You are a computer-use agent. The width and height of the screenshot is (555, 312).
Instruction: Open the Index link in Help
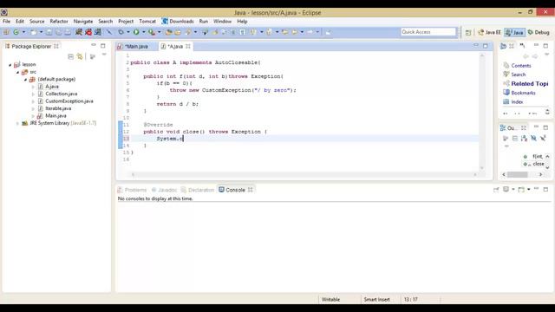click(517, 102)
